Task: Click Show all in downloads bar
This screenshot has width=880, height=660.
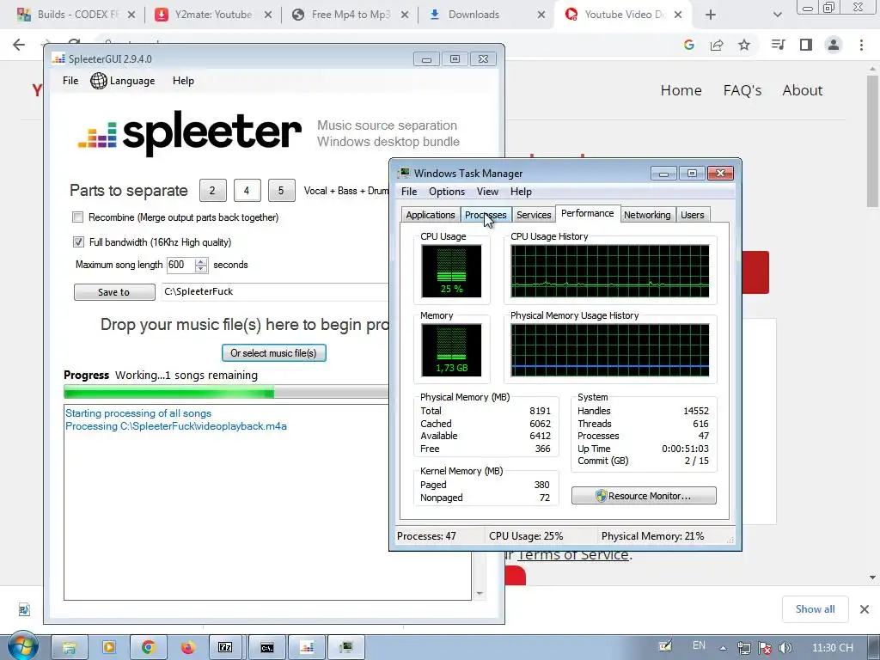Action: pos(815,609)
